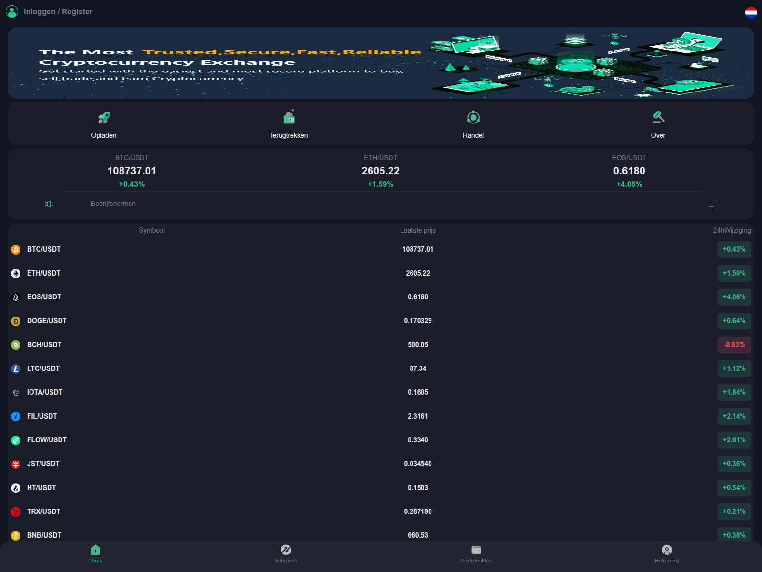Screen dimensions: 762x572
Task: Click the Litecoin coin icon
Action: pyautogui.click(x=16, y=369)
